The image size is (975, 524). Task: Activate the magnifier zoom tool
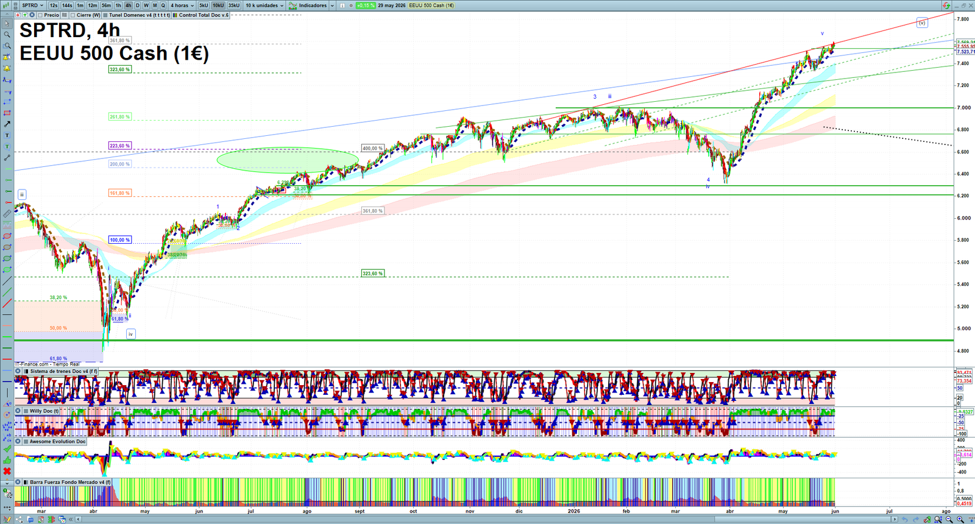[x=7, y=35]
